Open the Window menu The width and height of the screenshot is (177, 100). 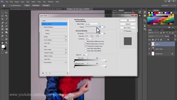[x=51, y=2]
